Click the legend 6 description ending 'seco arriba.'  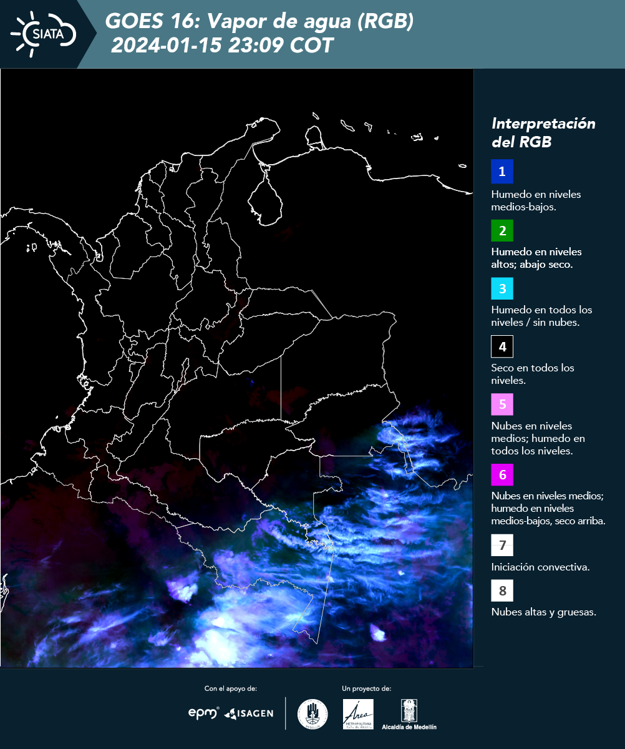coord(548,508)
